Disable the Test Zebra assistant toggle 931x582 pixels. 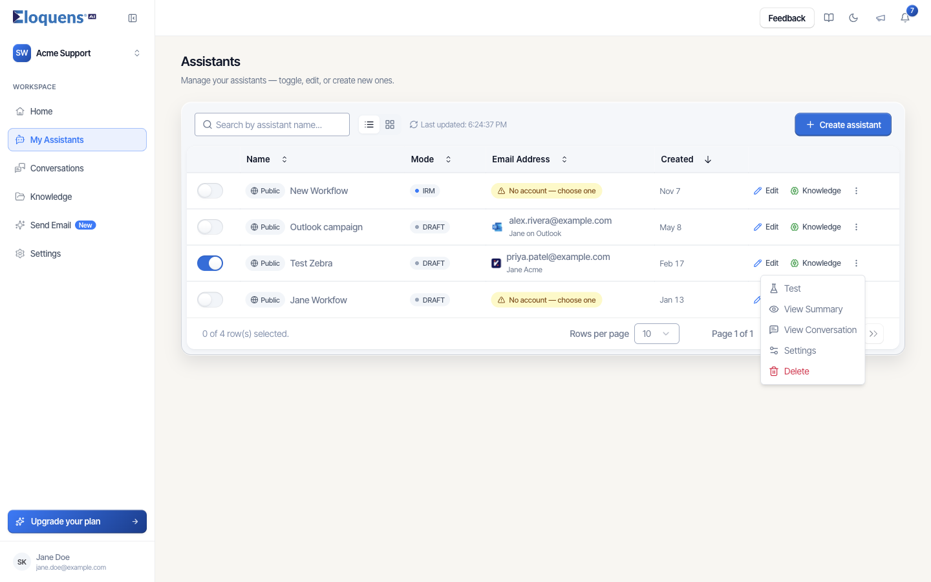click(210, 263)
